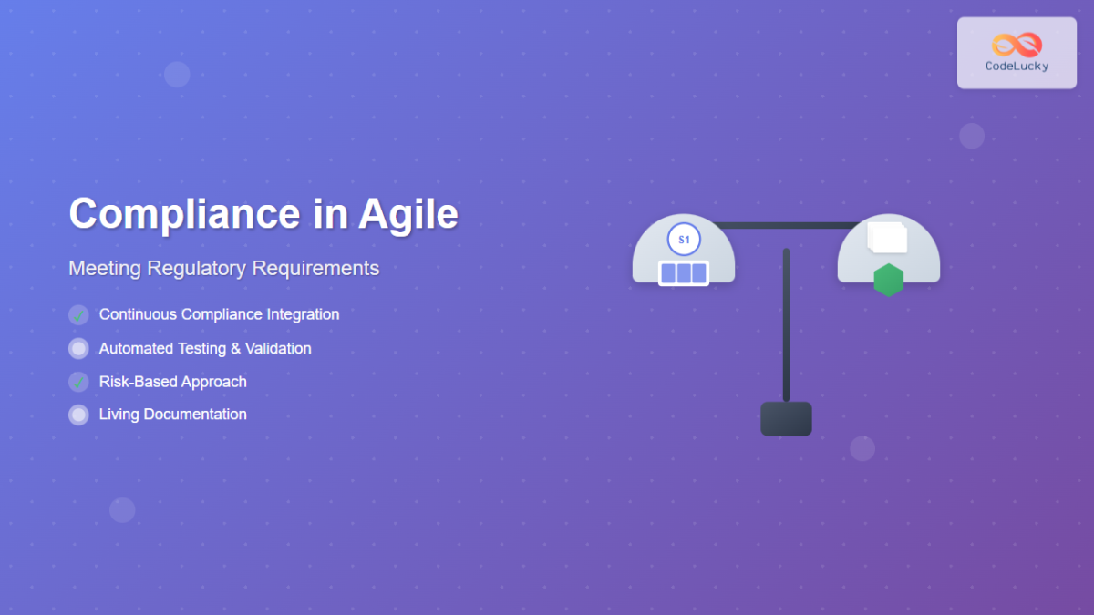
Task: Select the S1 sprint badge circle
Action: [x=684, y=240]
